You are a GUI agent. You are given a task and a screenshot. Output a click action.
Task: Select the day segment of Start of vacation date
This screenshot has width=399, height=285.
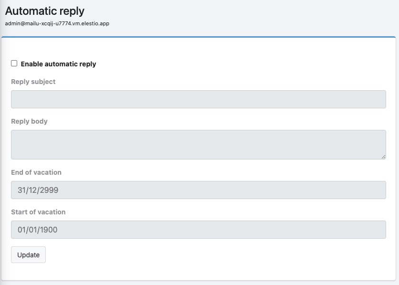[22, 230]
